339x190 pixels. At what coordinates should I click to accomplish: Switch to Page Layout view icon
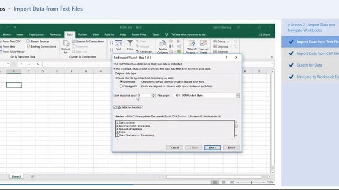[x=224, y=182]
